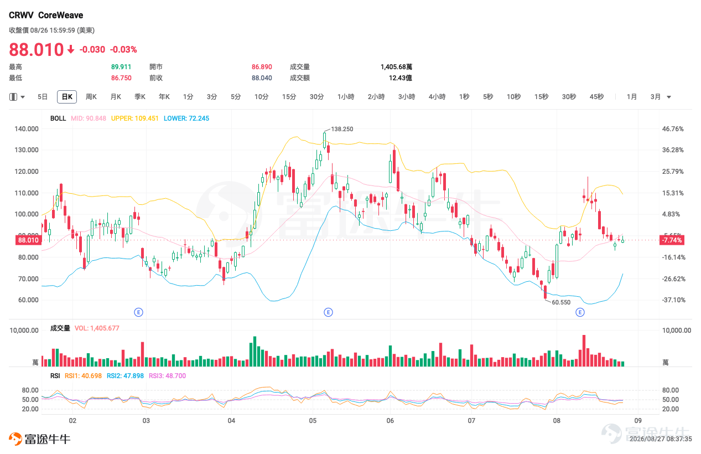
Task: Click the -0.03% change percentage
Action: coord(123,50)
